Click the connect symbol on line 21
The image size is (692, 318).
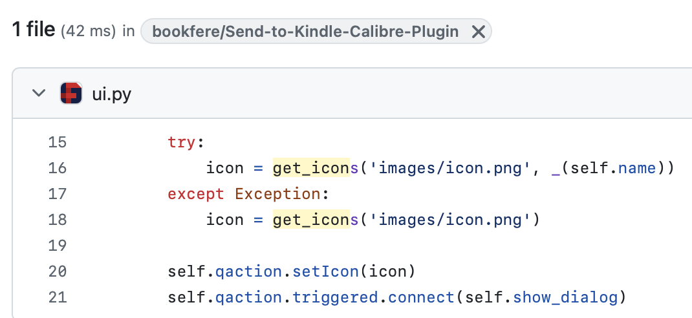[x=422, y=297]
